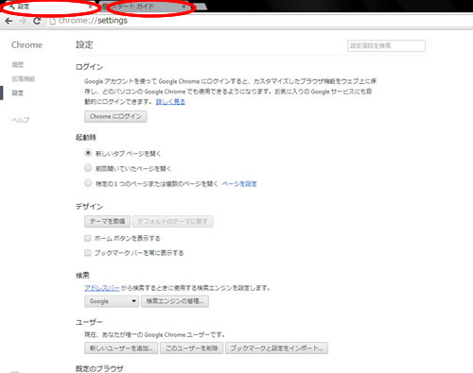Viewport: 473px width, 373px height.
Task: Select 前回開いていたページを開く radio option
Action: click(x=88, y=168)
